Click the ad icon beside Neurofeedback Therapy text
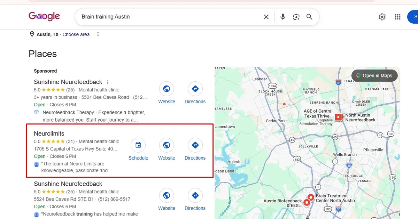418x219 pixels. pos(37,112)
